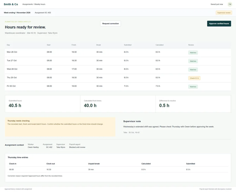Click the Thursday time entries heading
236x192 pixels.
18,157
